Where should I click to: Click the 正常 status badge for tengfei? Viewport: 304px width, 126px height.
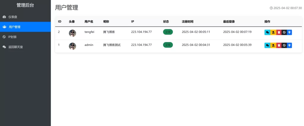click(x=168, y=32)
